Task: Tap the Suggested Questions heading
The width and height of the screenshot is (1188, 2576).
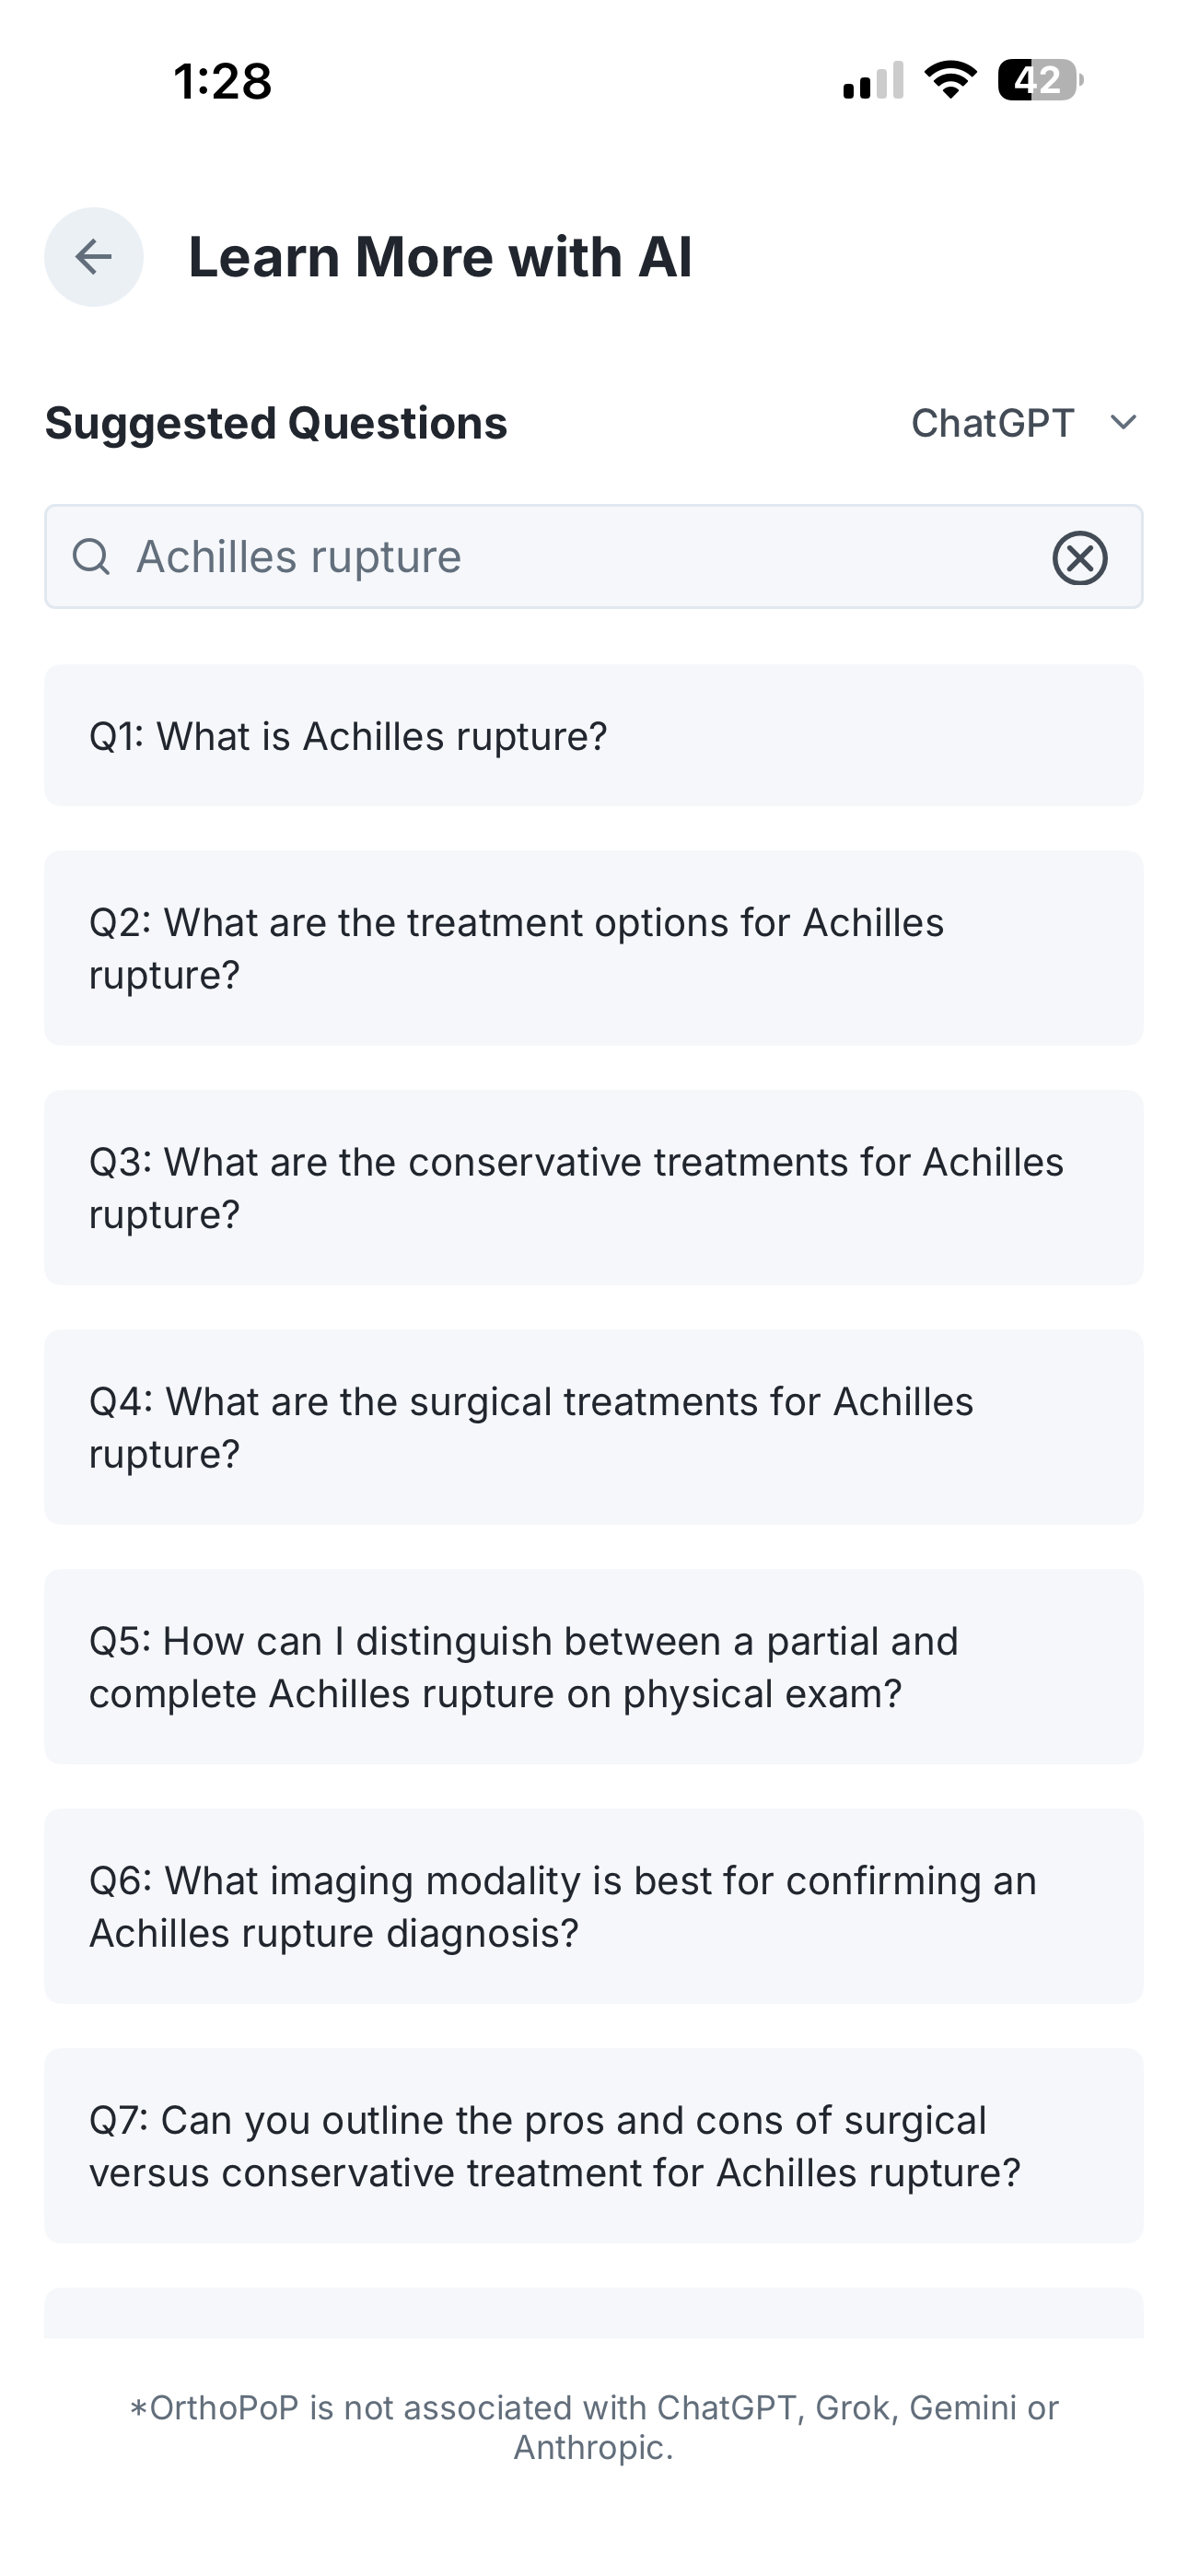Action: tap(276, 423)
